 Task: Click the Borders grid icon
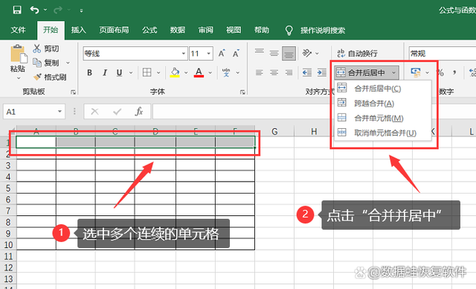point(147,72)
